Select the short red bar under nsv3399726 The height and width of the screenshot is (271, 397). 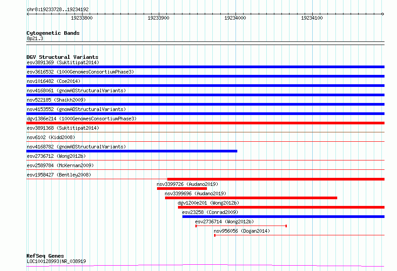click(x=182, y=189)
